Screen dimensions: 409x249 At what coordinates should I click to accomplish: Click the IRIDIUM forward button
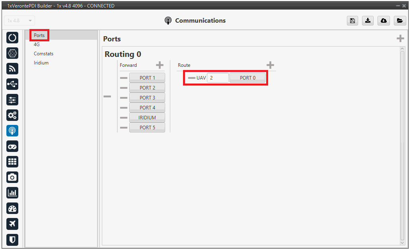click(x=147, y=118)
